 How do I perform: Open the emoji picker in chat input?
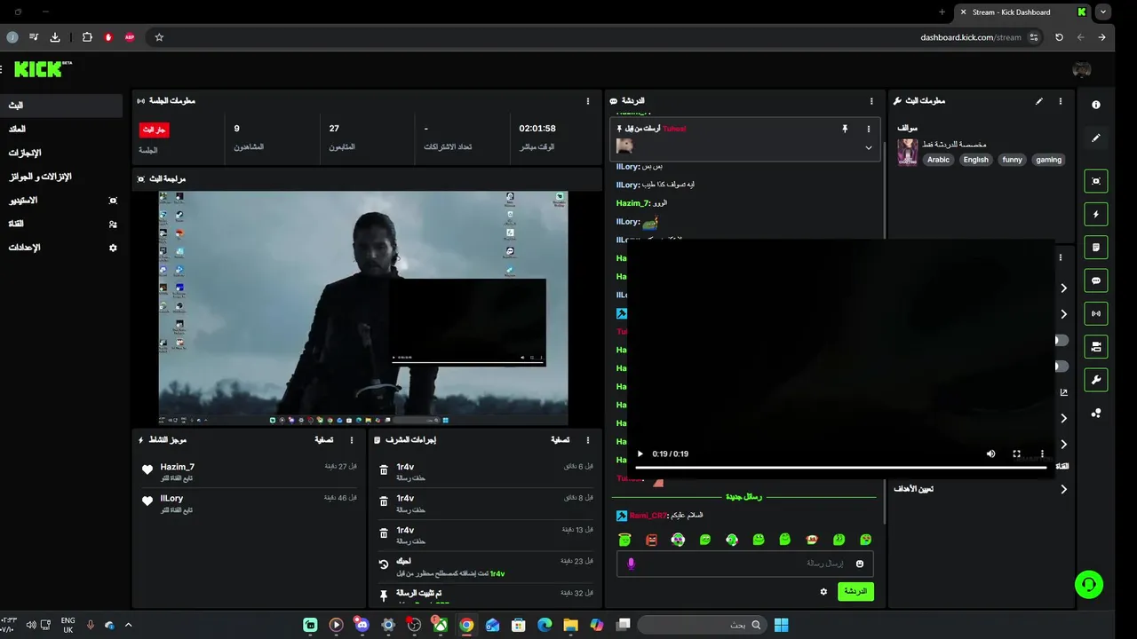pyautogui.click(x=860, y=564)
